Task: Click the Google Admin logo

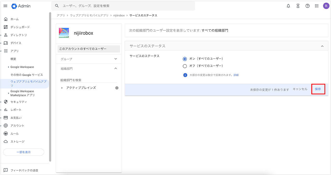Action: click(21, 6)
